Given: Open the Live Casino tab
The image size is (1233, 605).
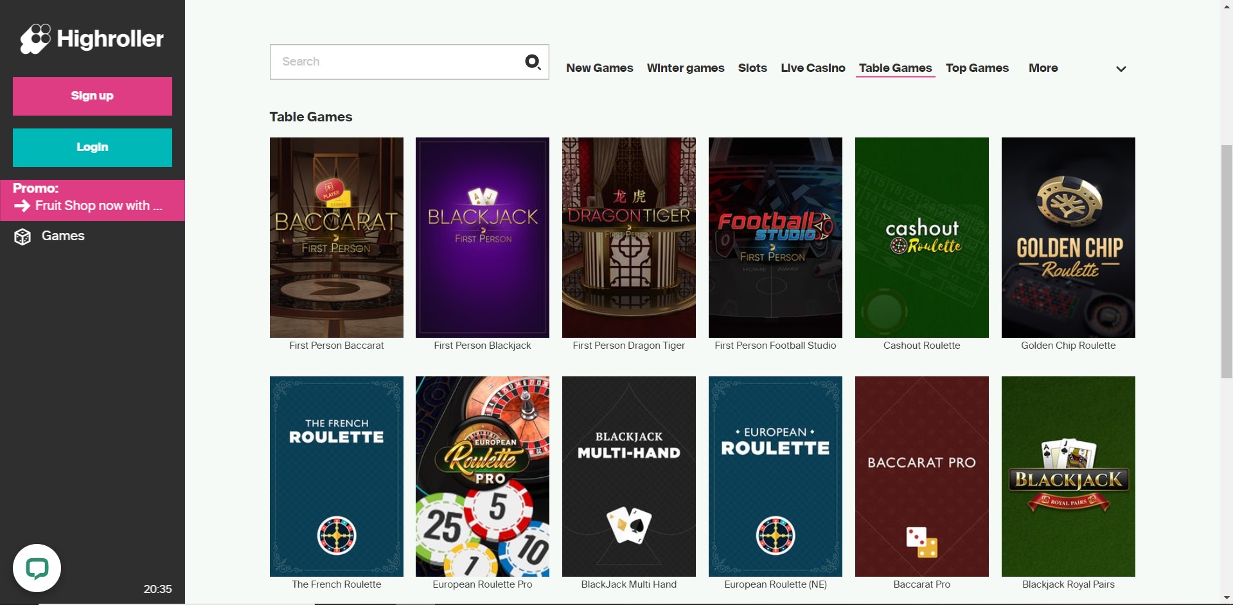Looking at the screenshot, I should [813, 68].
